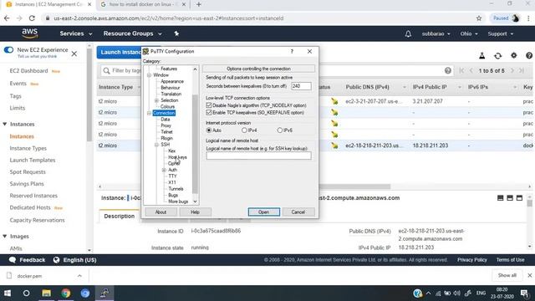The image size is (535, 301).
Task: Collapse the Images sidebar section
Action: [5, 236]
